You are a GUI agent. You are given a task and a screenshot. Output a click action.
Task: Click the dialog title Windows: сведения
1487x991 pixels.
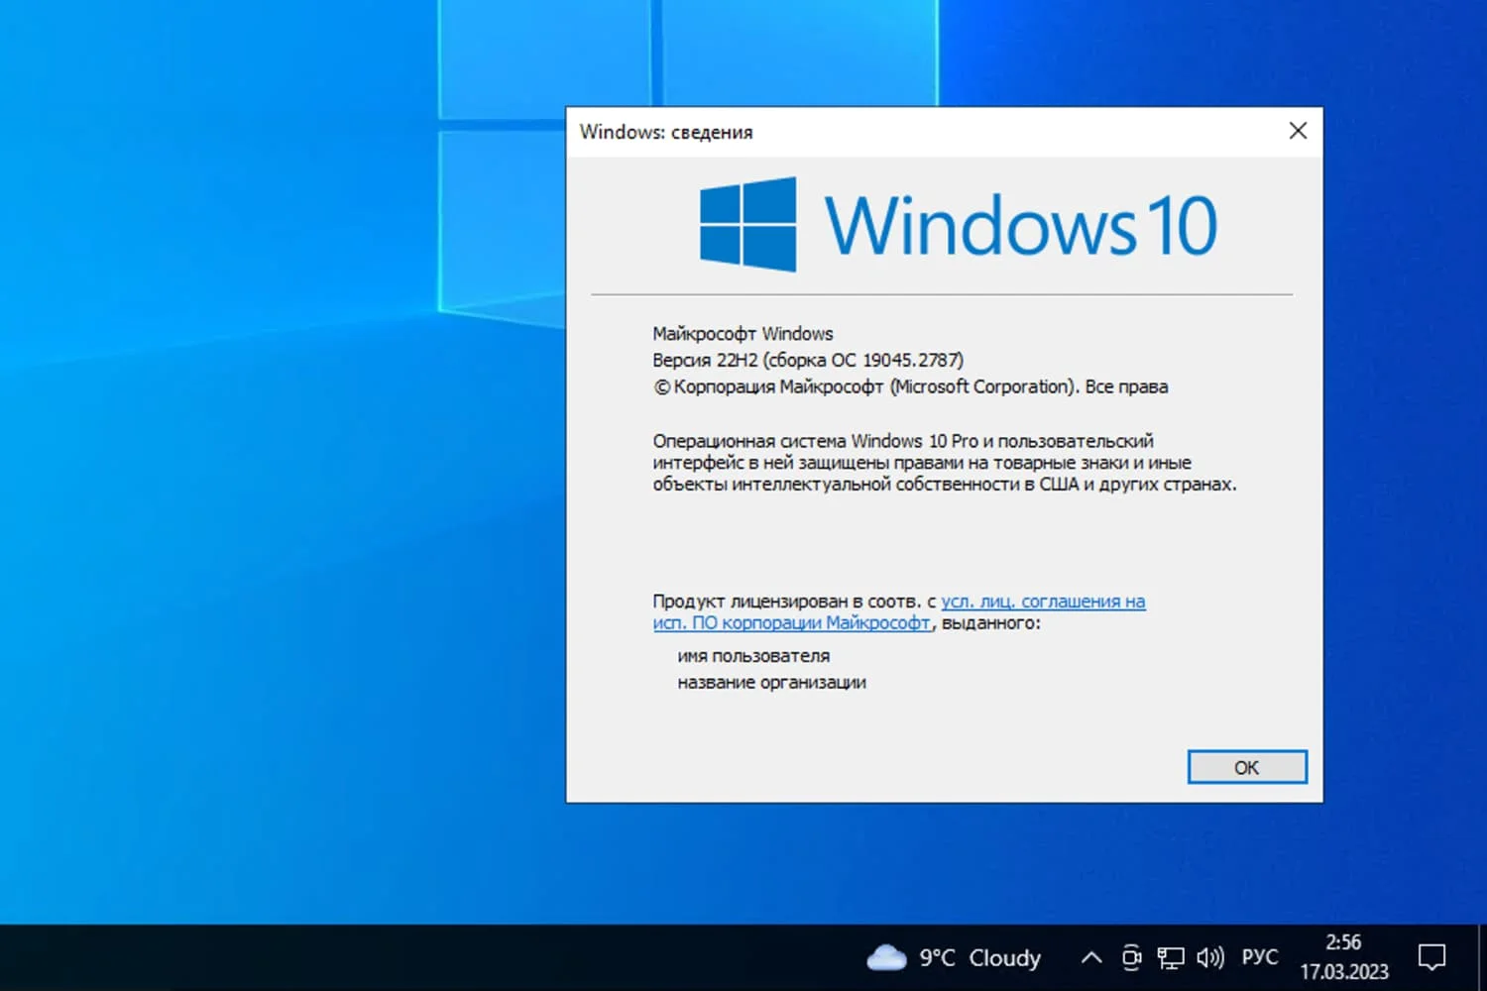click(666, 132)
